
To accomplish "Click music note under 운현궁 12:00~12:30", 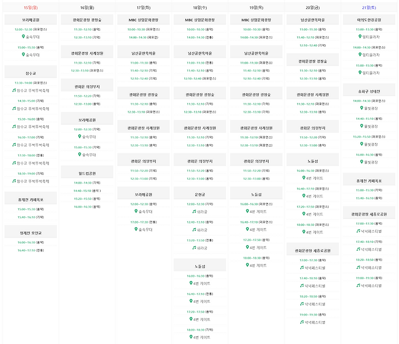I will click(192, 211).
